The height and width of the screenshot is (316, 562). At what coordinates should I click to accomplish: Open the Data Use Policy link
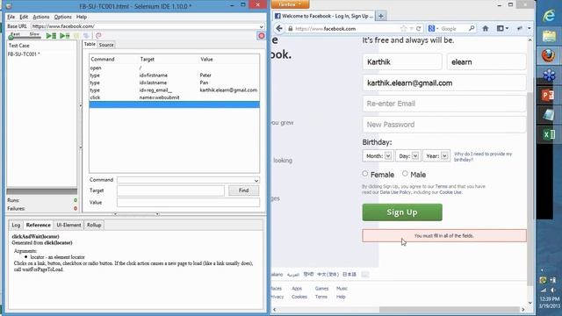pyautogui.click(x=395, y=192)
